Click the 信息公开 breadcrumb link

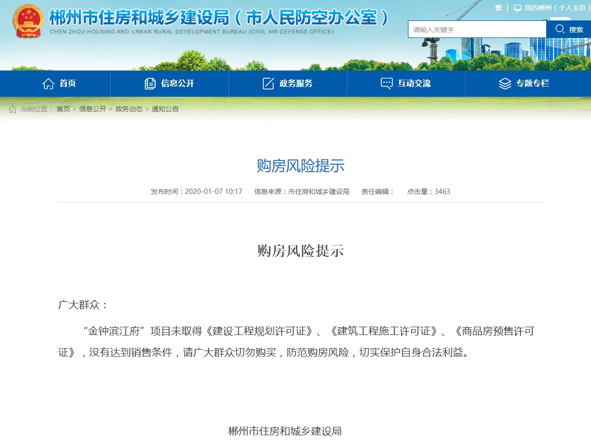click(92, 109)
